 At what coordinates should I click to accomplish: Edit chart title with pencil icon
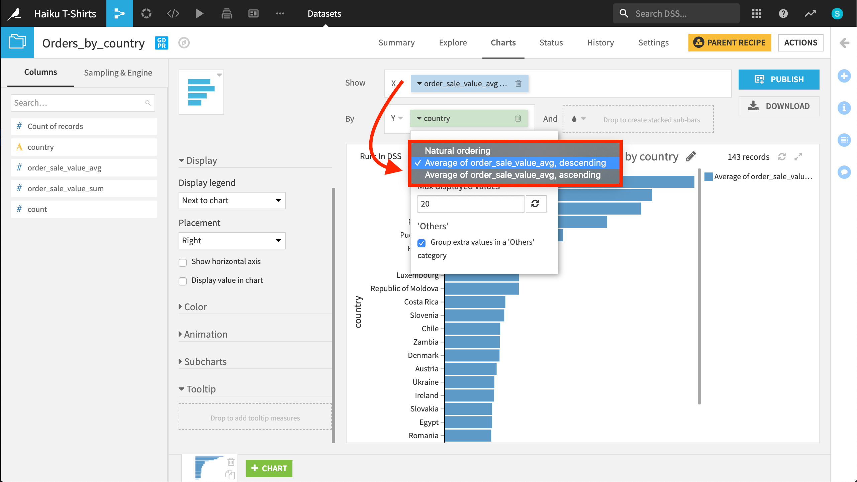[x=690, y=156]
